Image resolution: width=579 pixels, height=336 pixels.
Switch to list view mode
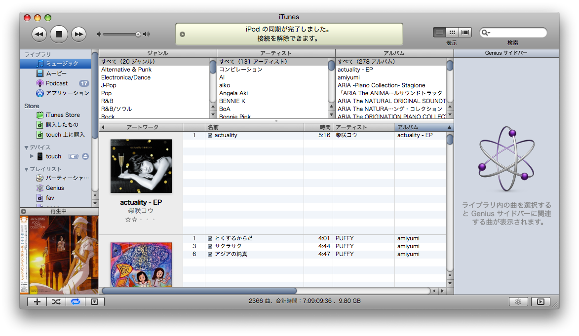439,33
